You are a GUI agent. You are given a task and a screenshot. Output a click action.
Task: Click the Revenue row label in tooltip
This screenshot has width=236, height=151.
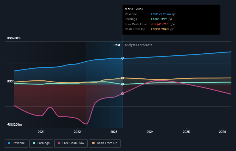131,14
